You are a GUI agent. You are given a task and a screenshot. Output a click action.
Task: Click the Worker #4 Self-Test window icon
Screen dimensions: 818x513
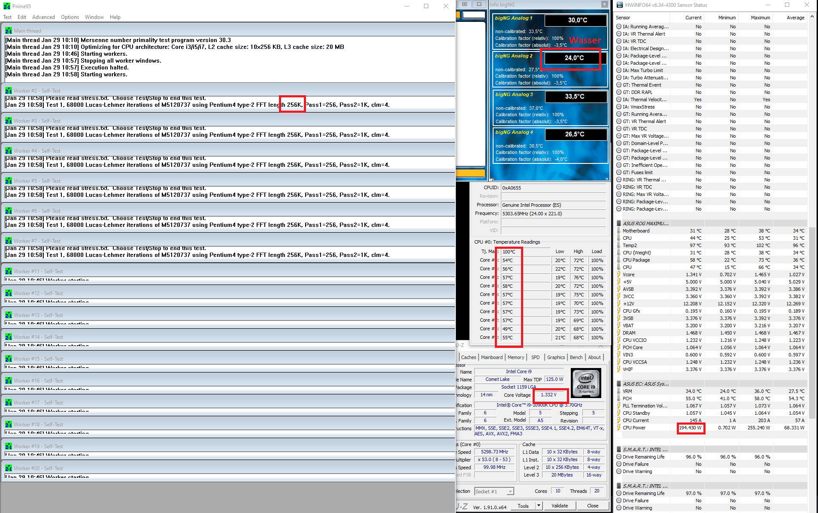pos(9,151)
